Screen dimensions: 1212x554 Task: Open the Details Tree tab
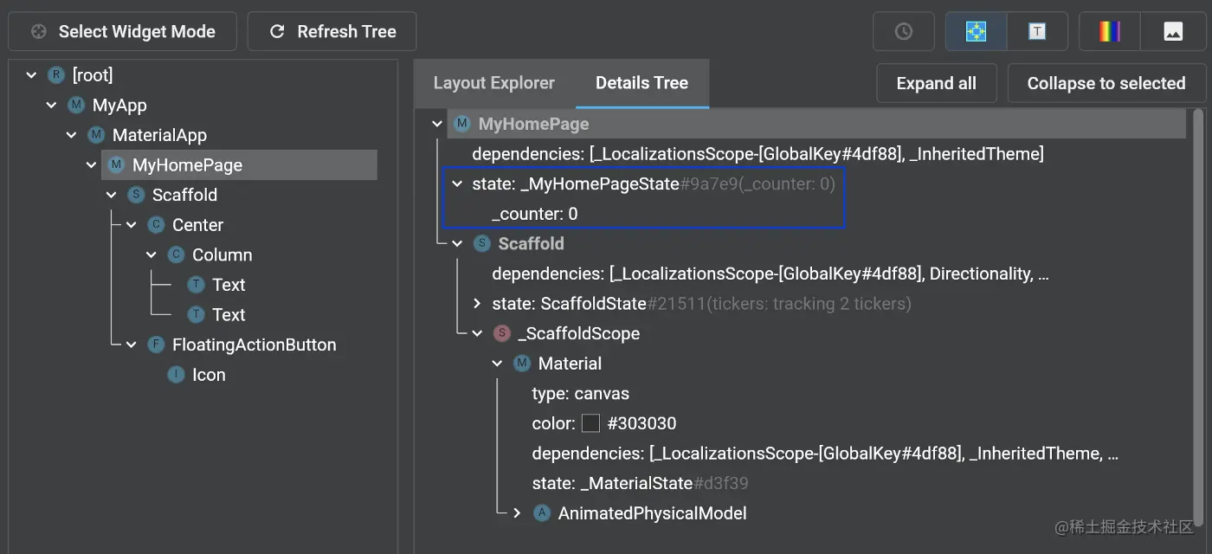pyautogui.click(x=641, y=83)
